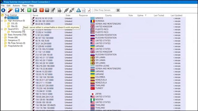This screenshot has width=198, height=111.
Task: Open the magic wand wizard tool
Action: point(10,10)
